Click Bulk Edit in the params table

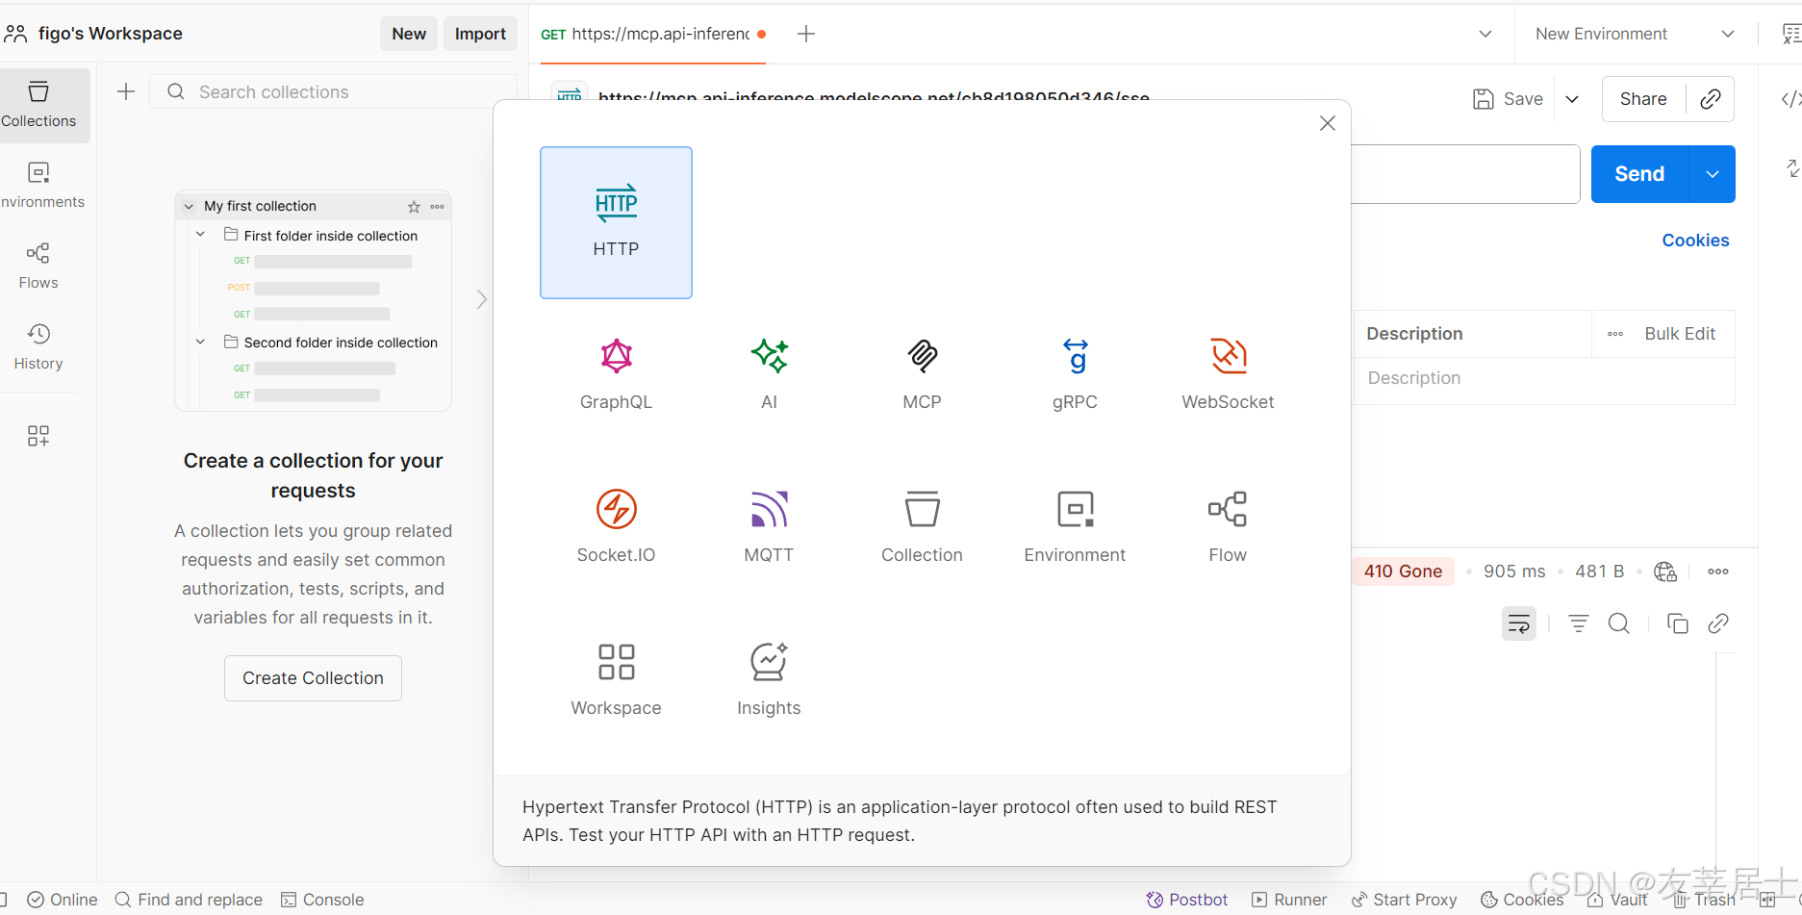[1680, 334]
